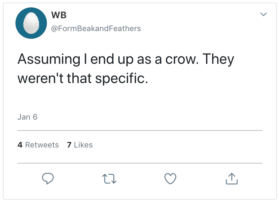Viewport: 279px width, 202px height.
Task: Click the word "They" in the tweet
Action: coord(219,60)
